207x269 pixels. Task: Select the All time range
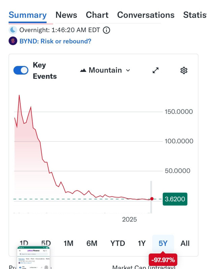[x=185, y=243]
